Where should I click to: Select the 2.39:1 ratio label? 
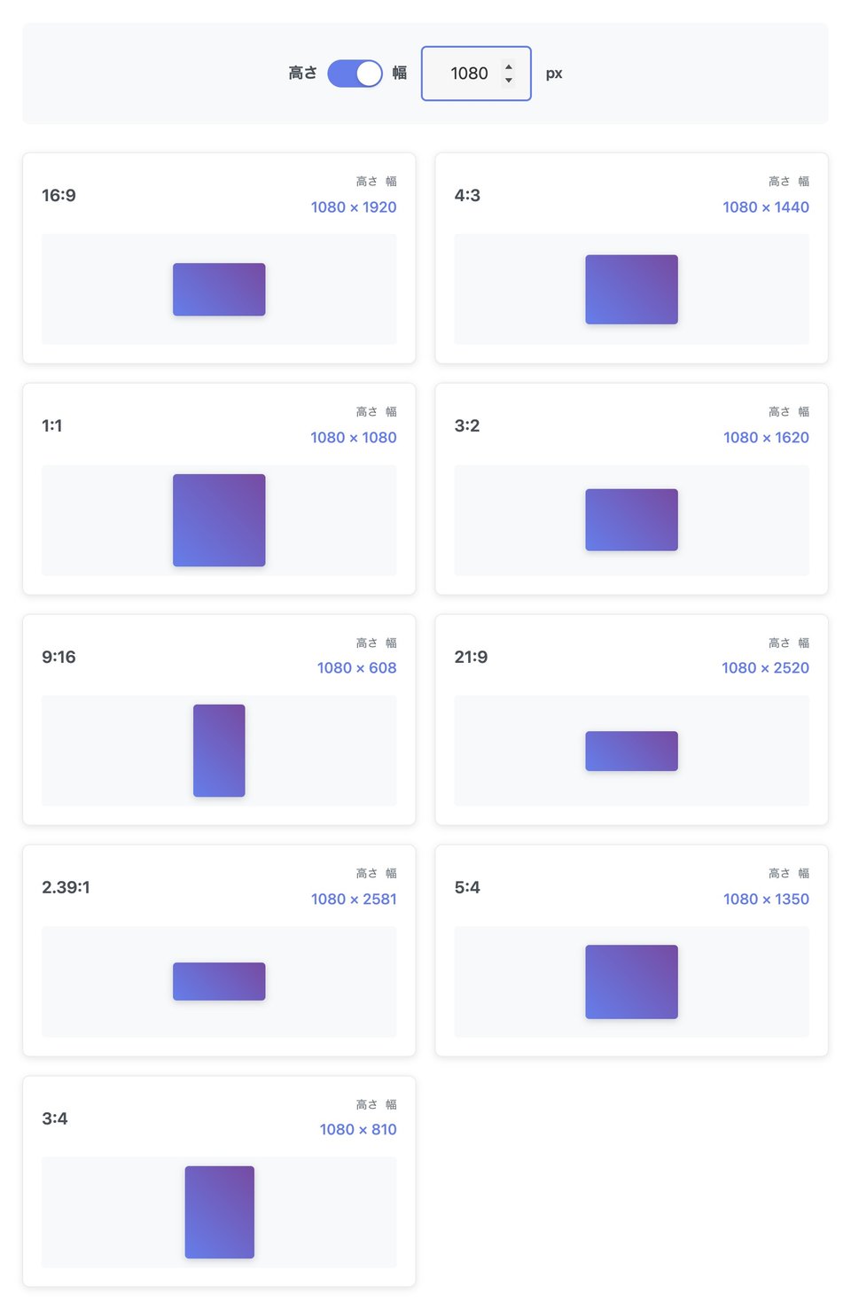click(66, 887)
